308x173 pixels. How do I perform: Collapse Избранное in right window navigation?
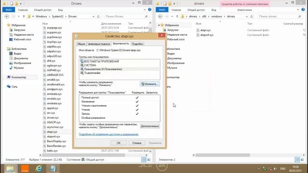(159, 25)
